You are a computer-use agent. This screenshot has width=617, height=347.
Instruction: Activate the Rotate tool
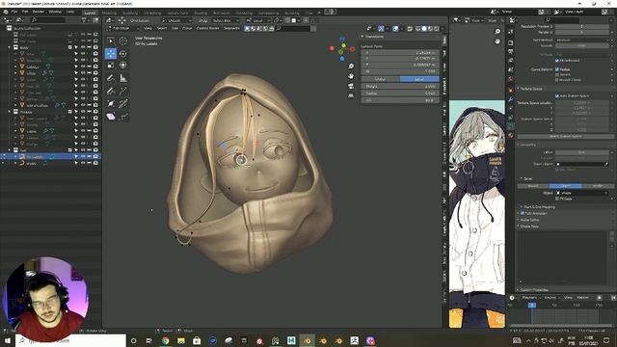[123, 54]
